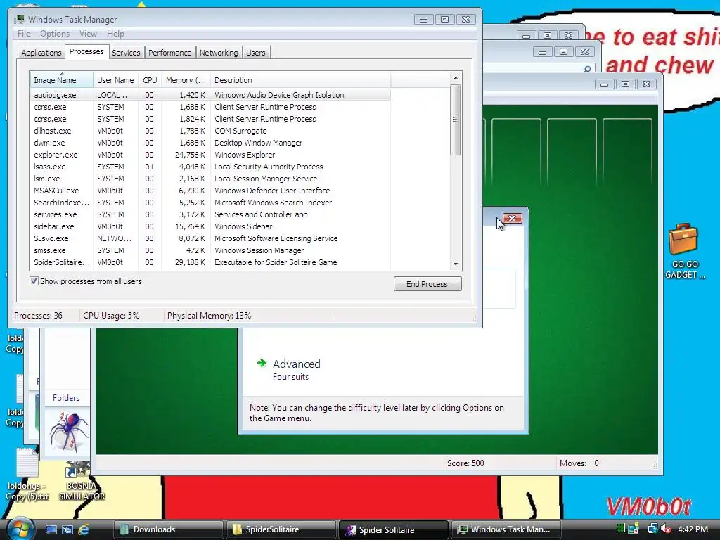Open the Help menu in Task Manager

115,34
